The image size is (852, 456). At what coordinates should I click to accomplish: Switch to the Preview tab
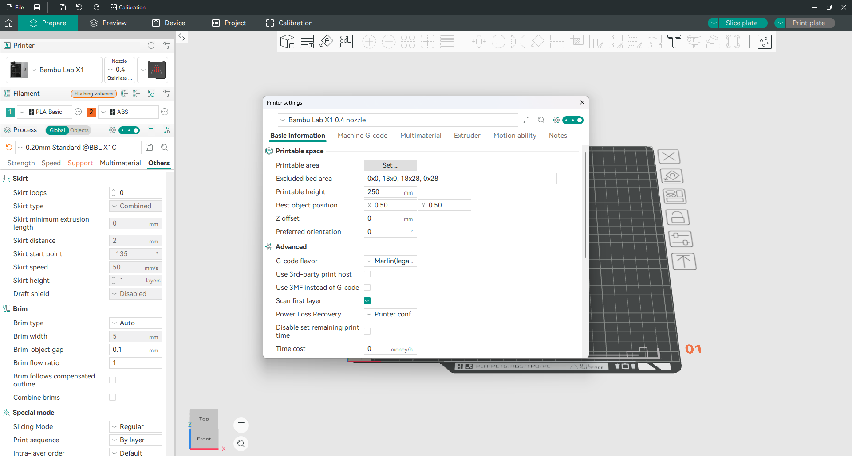pos(108,23)
